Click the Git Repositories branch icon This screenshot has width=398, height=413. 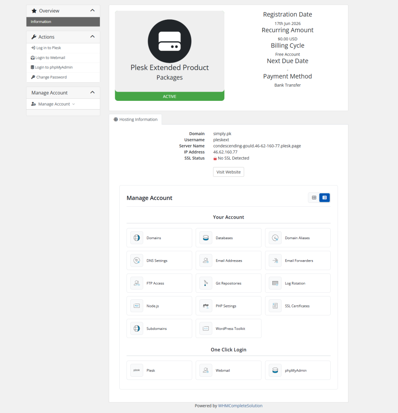point(206,283)
